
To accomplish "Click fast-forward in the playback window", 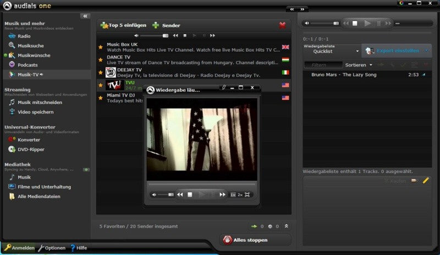I will [x=222, y=195].
